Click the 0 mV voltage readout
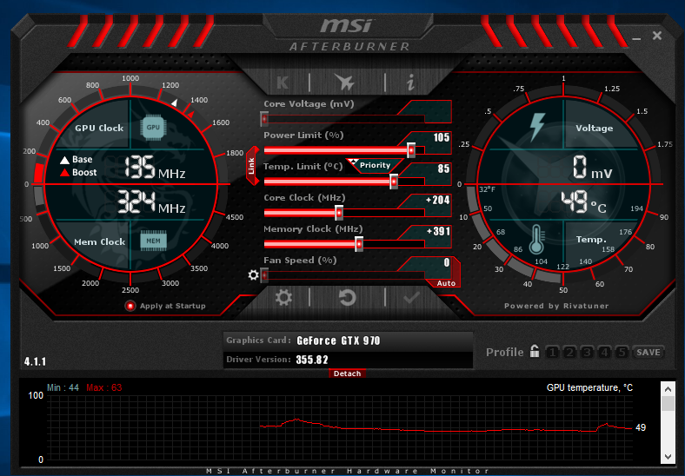This screenshot has width=685, height=476. [592, 167]
